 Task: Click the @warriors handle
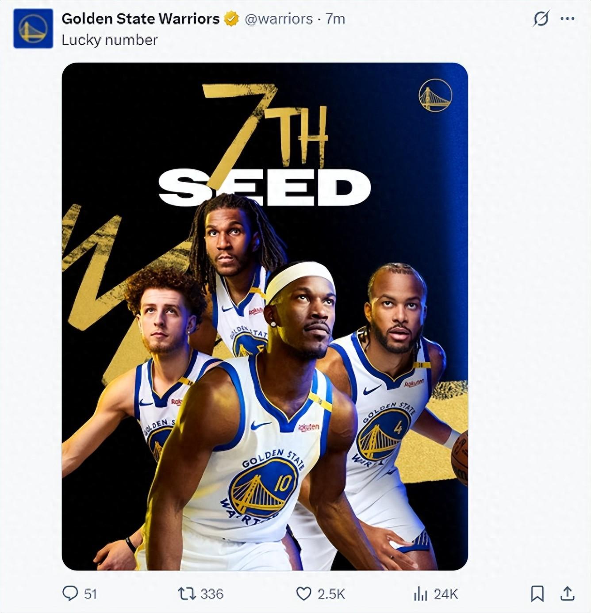(278, 19)
